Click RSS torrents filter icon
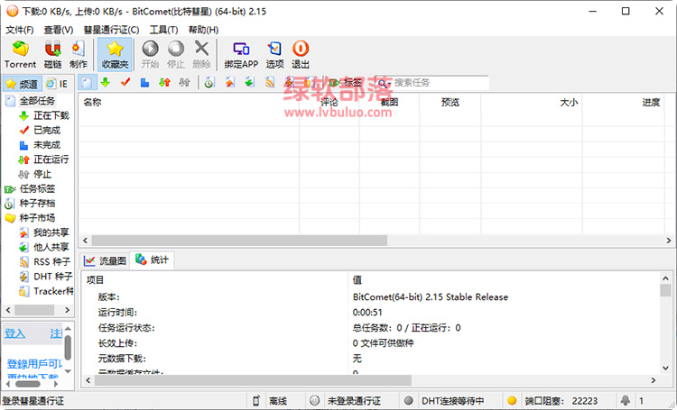The width and height of the screenshot is (677, 410). (270, 82)
